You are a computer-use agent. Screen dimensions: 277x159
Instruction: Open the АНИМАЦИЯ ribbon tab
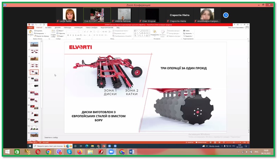(78, 27)
